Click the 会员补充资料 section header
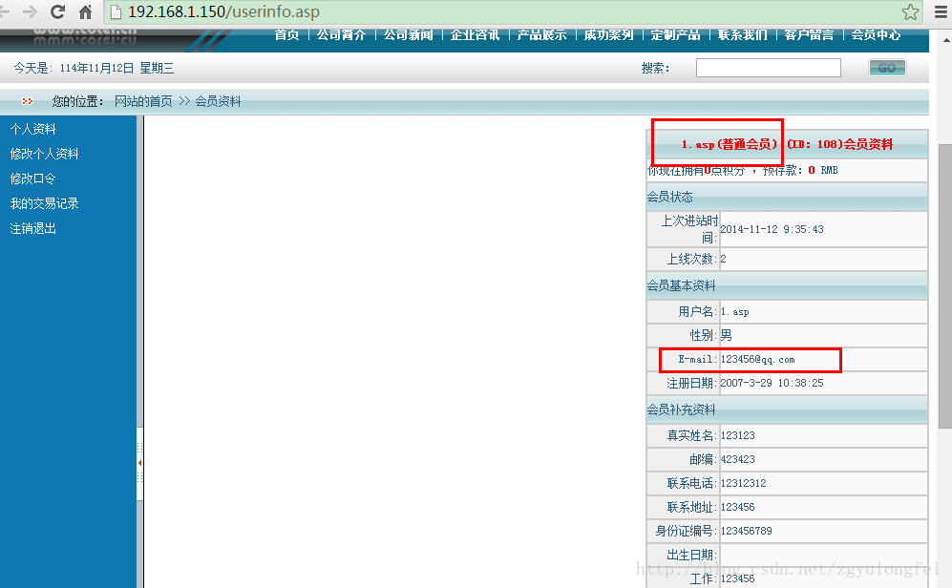This screenshot has height=588, width=952. tap(787, 409)
